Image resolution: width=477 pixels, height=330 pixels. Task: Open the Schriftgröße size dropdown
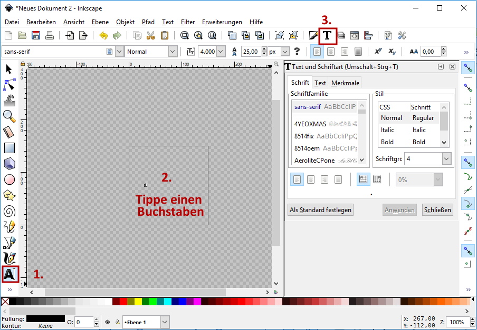tap(446, 158)
